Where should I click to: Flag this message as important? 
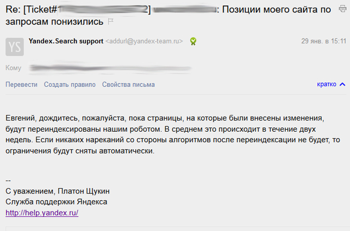point(110,21)
